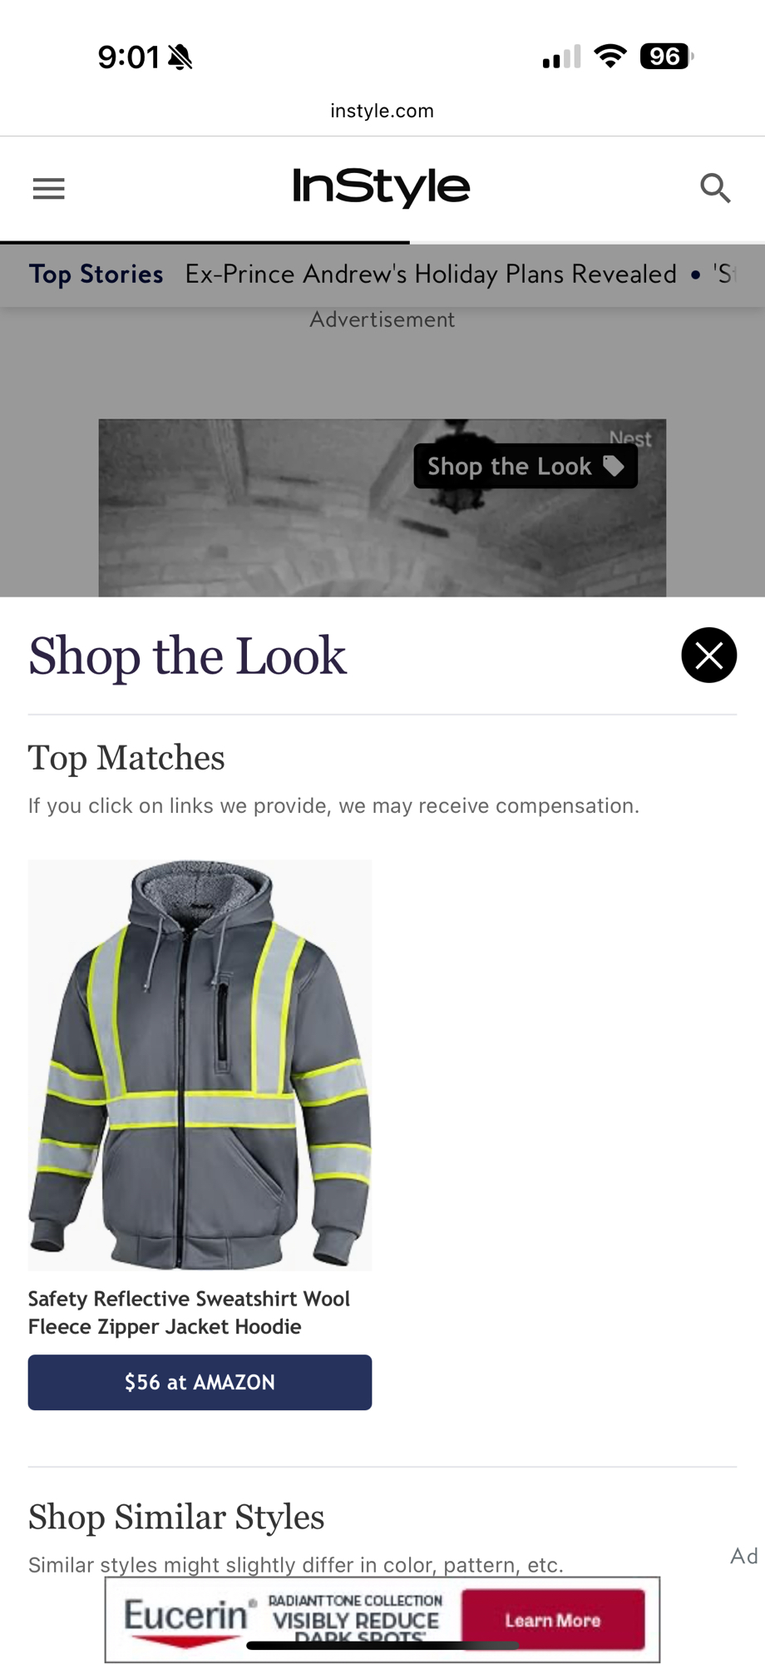
Task: Tap the $56 at AMAZON button
Action: coord(200,1382)
